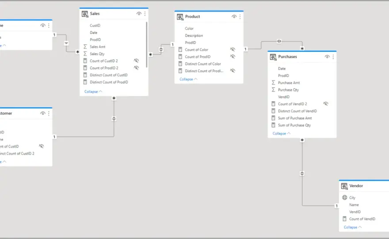Collapse the Customer table card
Image resolution: width=389 pixels, height=239 pixels.
(3, 162)
